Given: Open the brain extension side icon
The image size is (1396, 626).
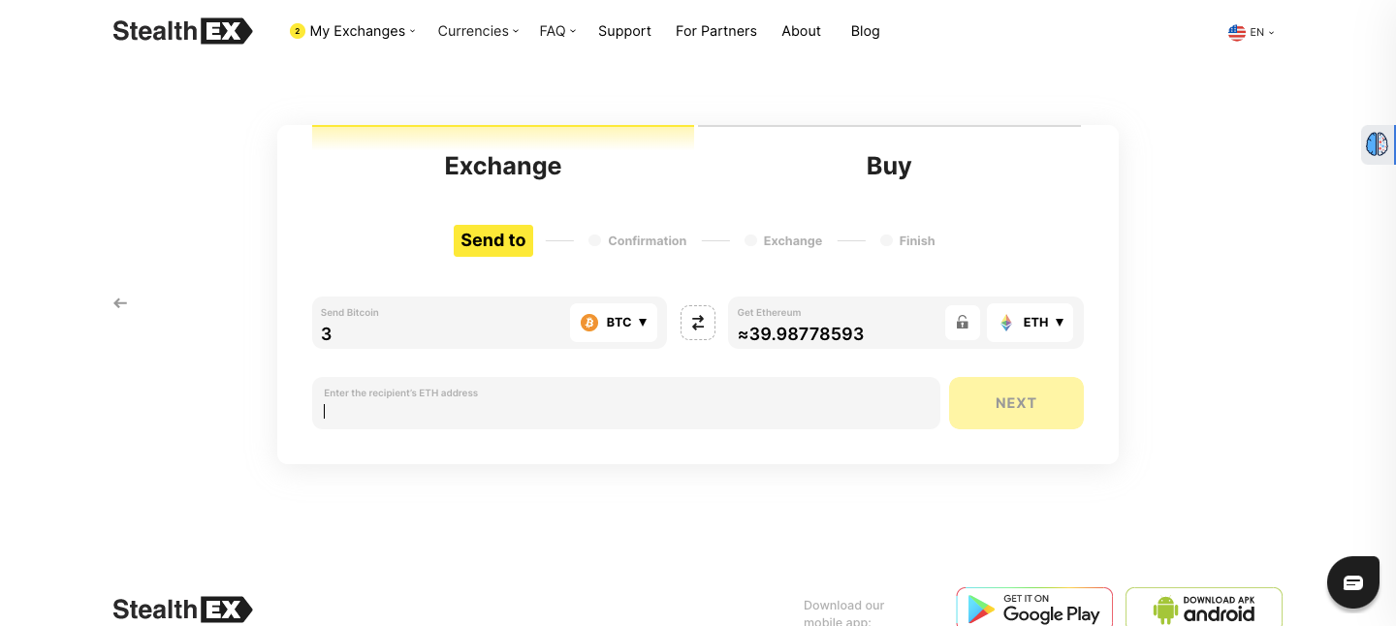Looking at the screenshot, I should coord(1377,144).
